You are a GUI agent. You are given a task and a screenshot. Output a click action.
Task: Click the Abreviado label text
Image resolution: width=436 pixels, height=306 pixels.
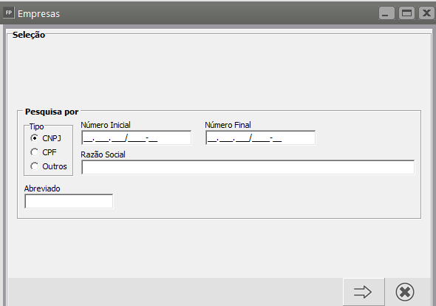point(42,188)
